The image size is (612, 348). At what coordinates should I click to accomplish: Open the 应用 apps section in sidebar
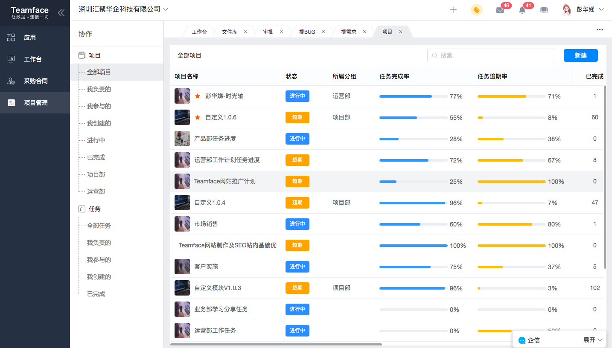click(x=30, y=38)
